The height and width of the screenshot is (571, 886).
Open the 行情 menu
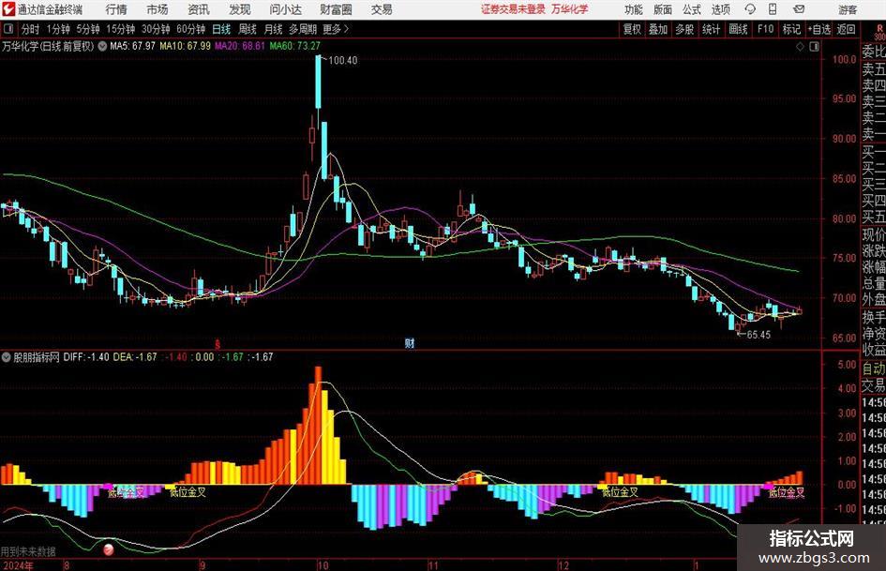coord(116,9)
